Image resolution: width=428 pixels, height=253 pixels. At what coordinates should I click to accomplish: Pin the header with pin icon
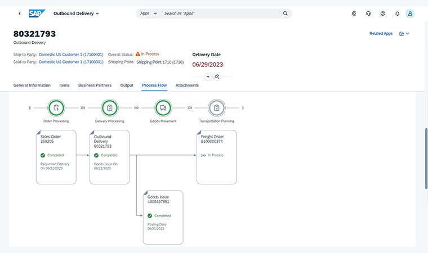[217, 76]
